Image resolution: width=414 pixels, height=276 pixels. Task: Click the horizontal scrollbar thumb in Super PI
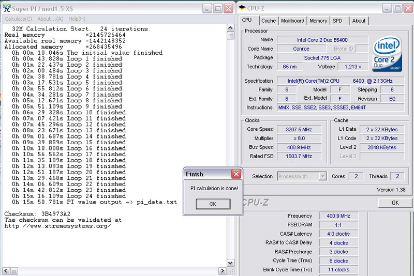click(x=14, y=271)
